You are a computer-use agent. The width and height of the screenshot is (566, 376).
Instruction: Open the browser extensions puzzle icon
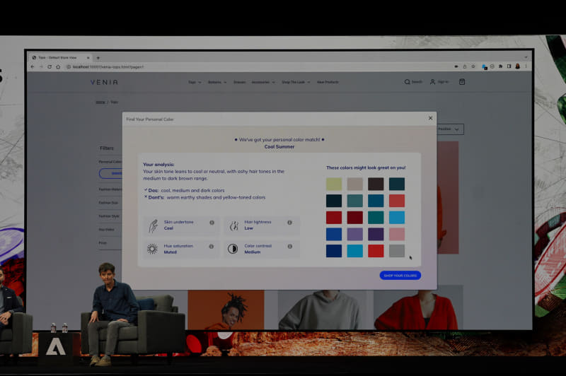[x=500, y=66]
